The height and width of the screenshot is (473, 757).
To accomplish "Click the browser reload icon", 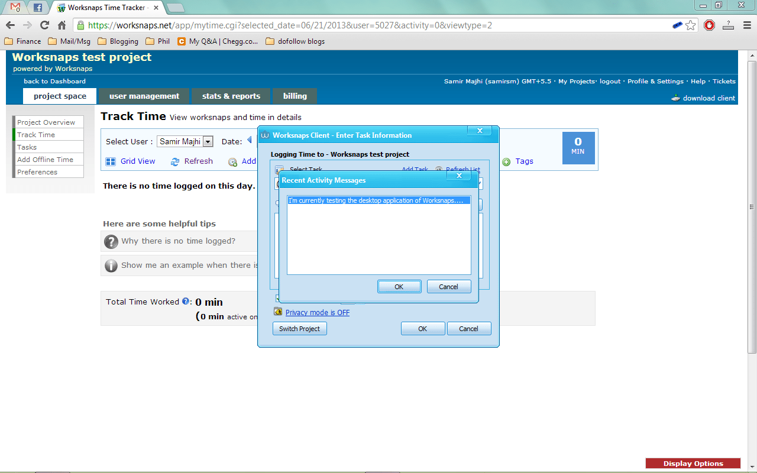I will point(44,25).
